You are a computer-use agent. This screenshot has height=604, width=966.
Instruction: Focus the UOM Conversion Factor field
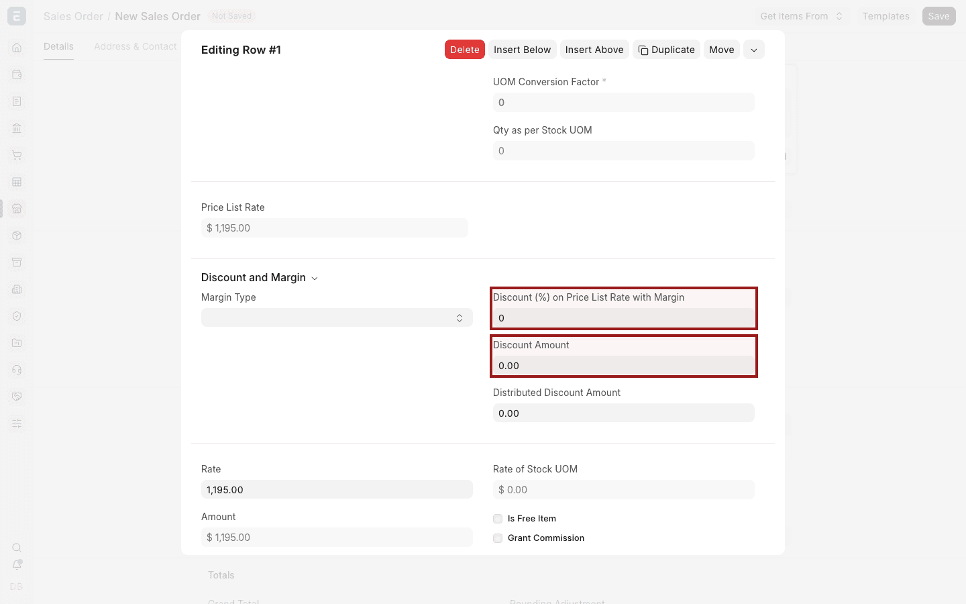[x=624, y=103]
